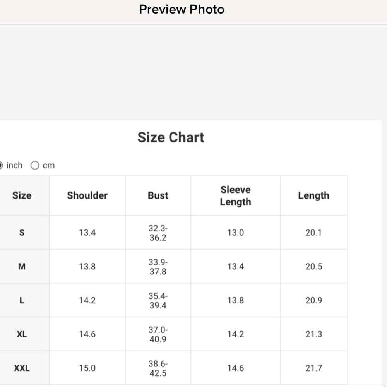Click the 32.3-36.2 bust cell
Screen dimensions: 387x387
pos(158,233)
